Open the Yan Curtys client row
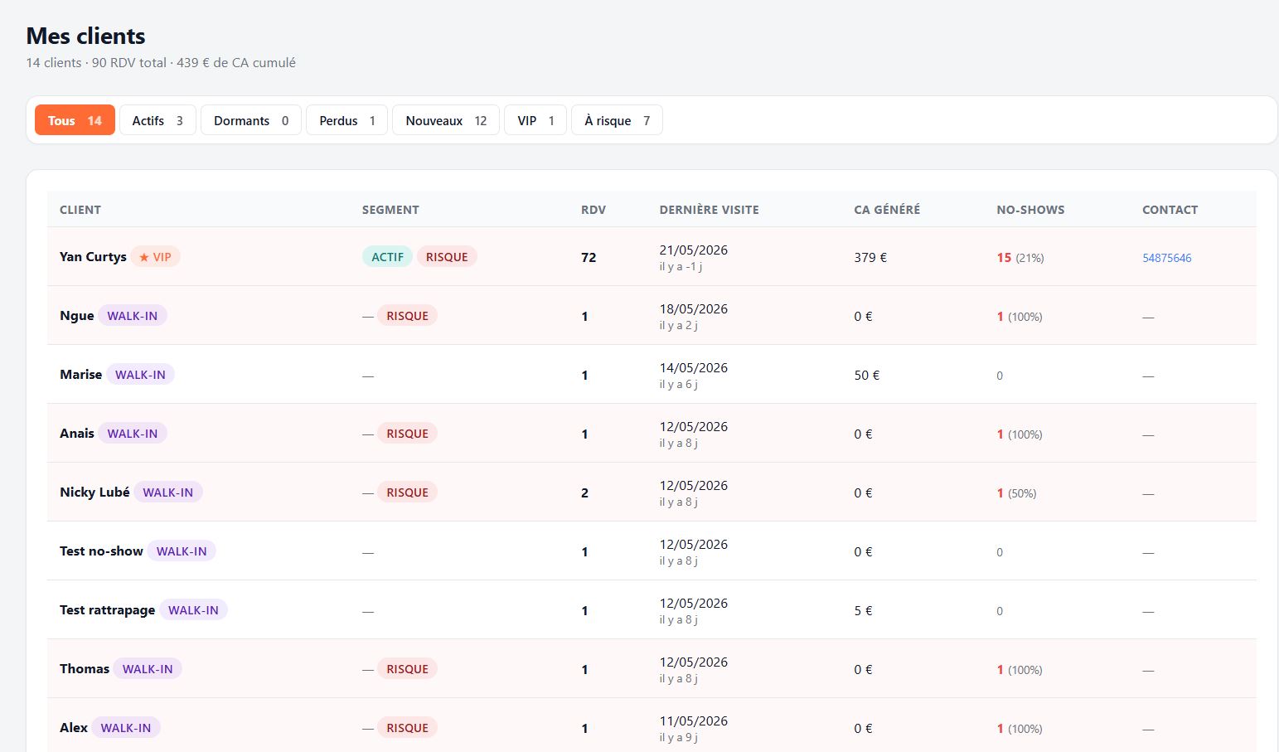 [x=652, y=257]
